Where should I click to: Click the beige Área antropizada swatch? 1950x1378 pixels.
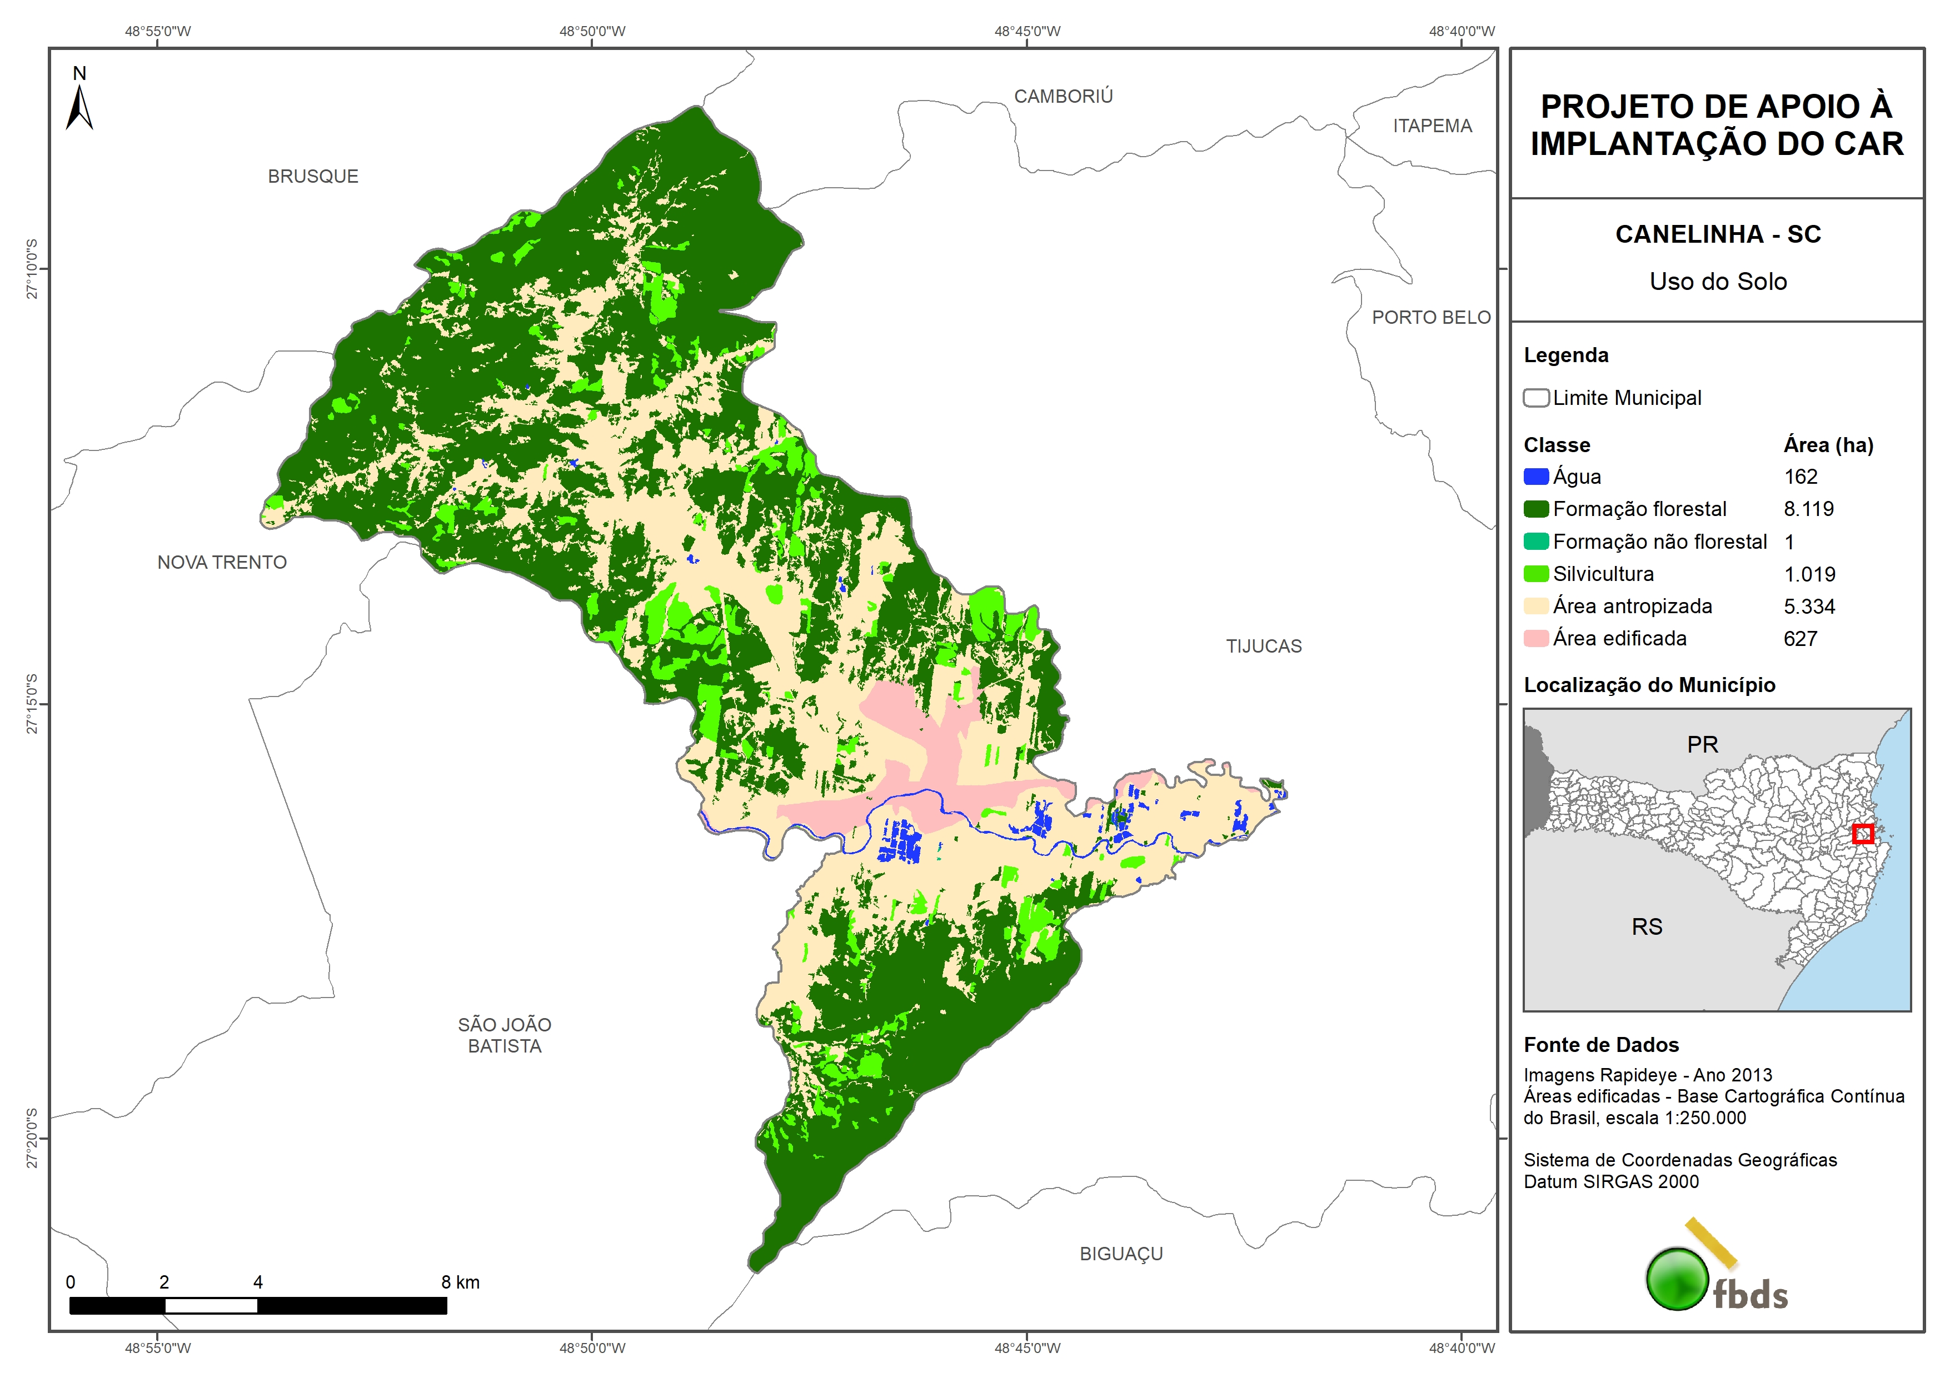click(1535, 606)
